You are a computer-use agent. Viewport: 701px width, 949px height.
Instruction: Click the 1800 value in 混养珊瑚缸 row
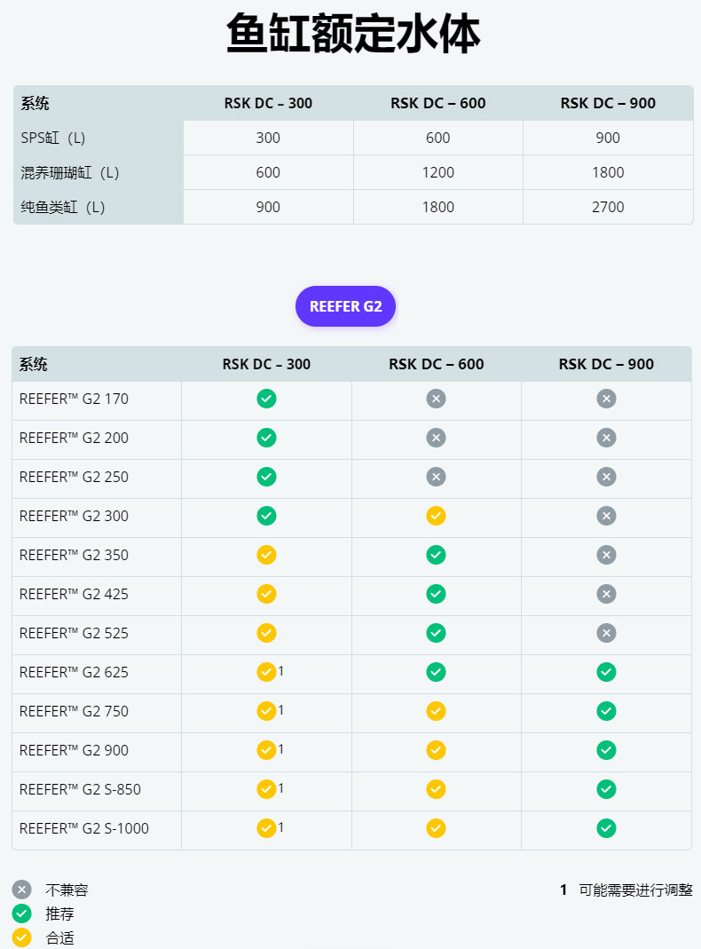point(608,172)
